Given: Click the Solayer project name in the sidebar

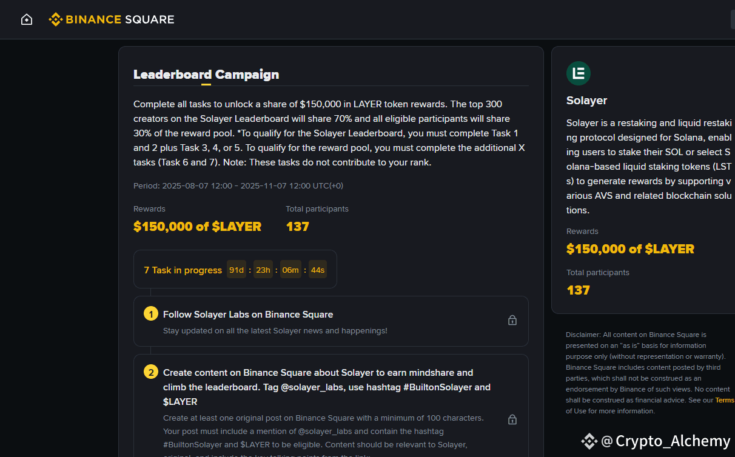Looking at the screenshot, I should pyautogui.click(x=586, y=101).
